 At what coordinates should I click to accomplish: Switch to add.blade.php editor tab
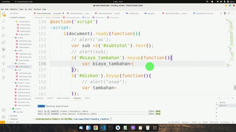coord(78,13)
